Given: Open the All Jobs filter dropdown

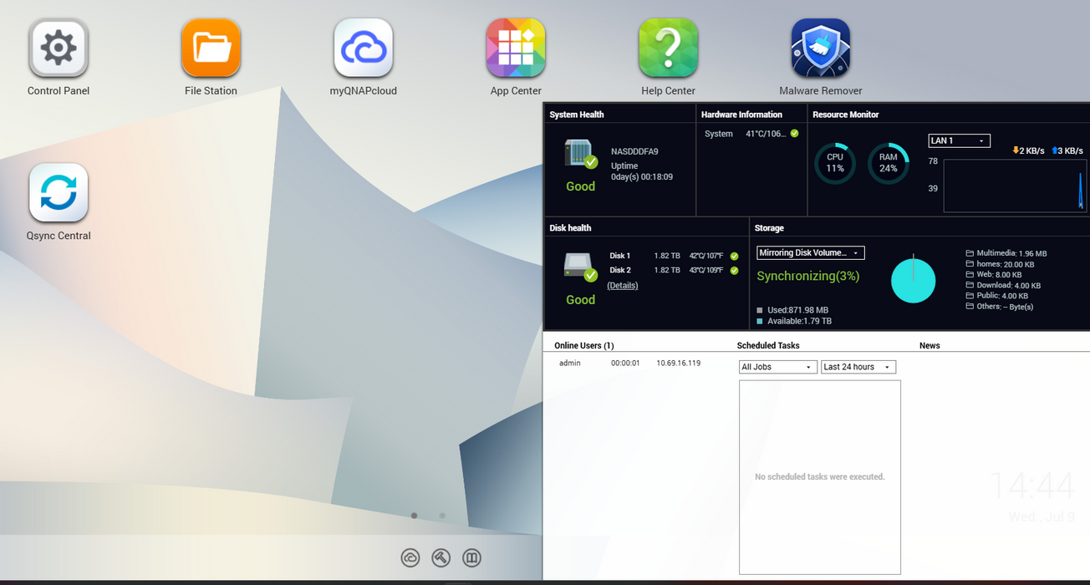Looking at the screenshot, I should 778,367.
